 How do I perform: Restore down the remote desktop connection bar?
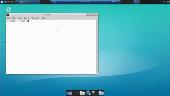(113, 2)
